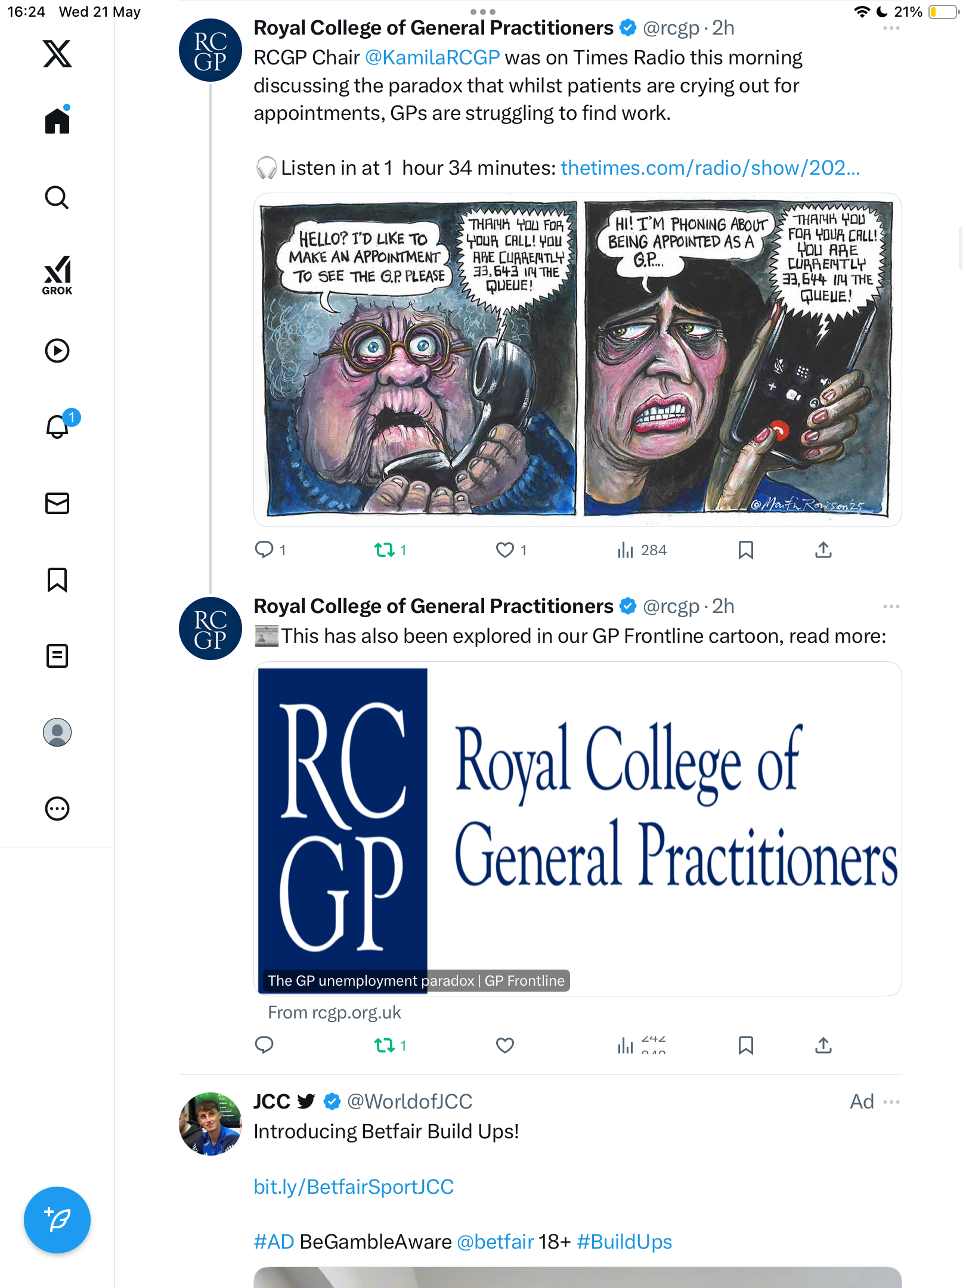Viewport: 966px width, 1288px height.
Task: Open sidebar Bookmarks icon
Action: (57, 580)
